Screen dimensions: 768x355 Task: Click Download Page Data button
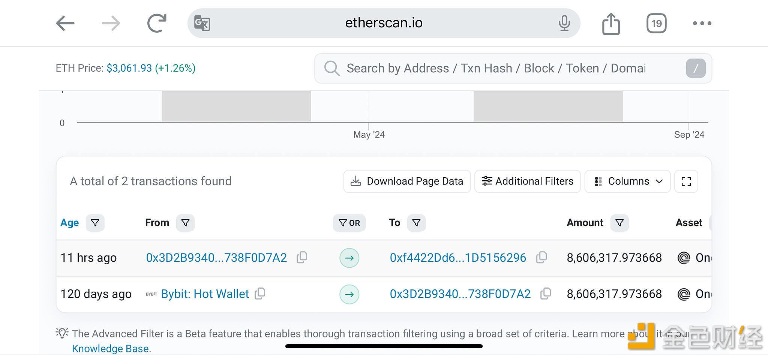pyautogui.click(x=407, y=181)
